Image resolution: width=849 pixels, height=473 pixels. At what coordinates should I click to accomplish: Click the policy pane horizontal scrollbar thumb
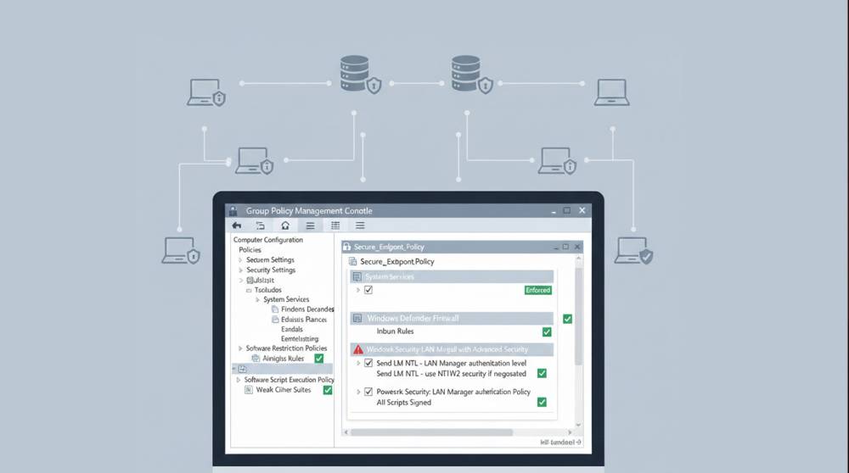(431, 432)
